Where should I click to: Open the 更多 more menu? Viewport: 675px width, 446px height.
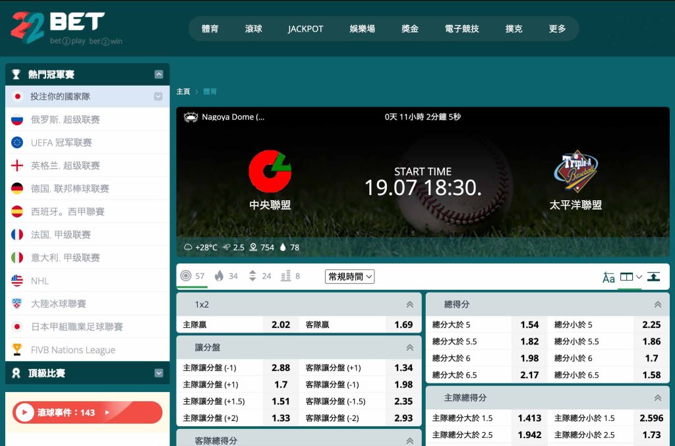coord(557,29)
